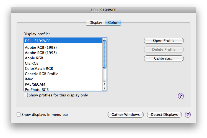Click the Delete Profile button
The image size is (207, 138).
coord(164,49)
